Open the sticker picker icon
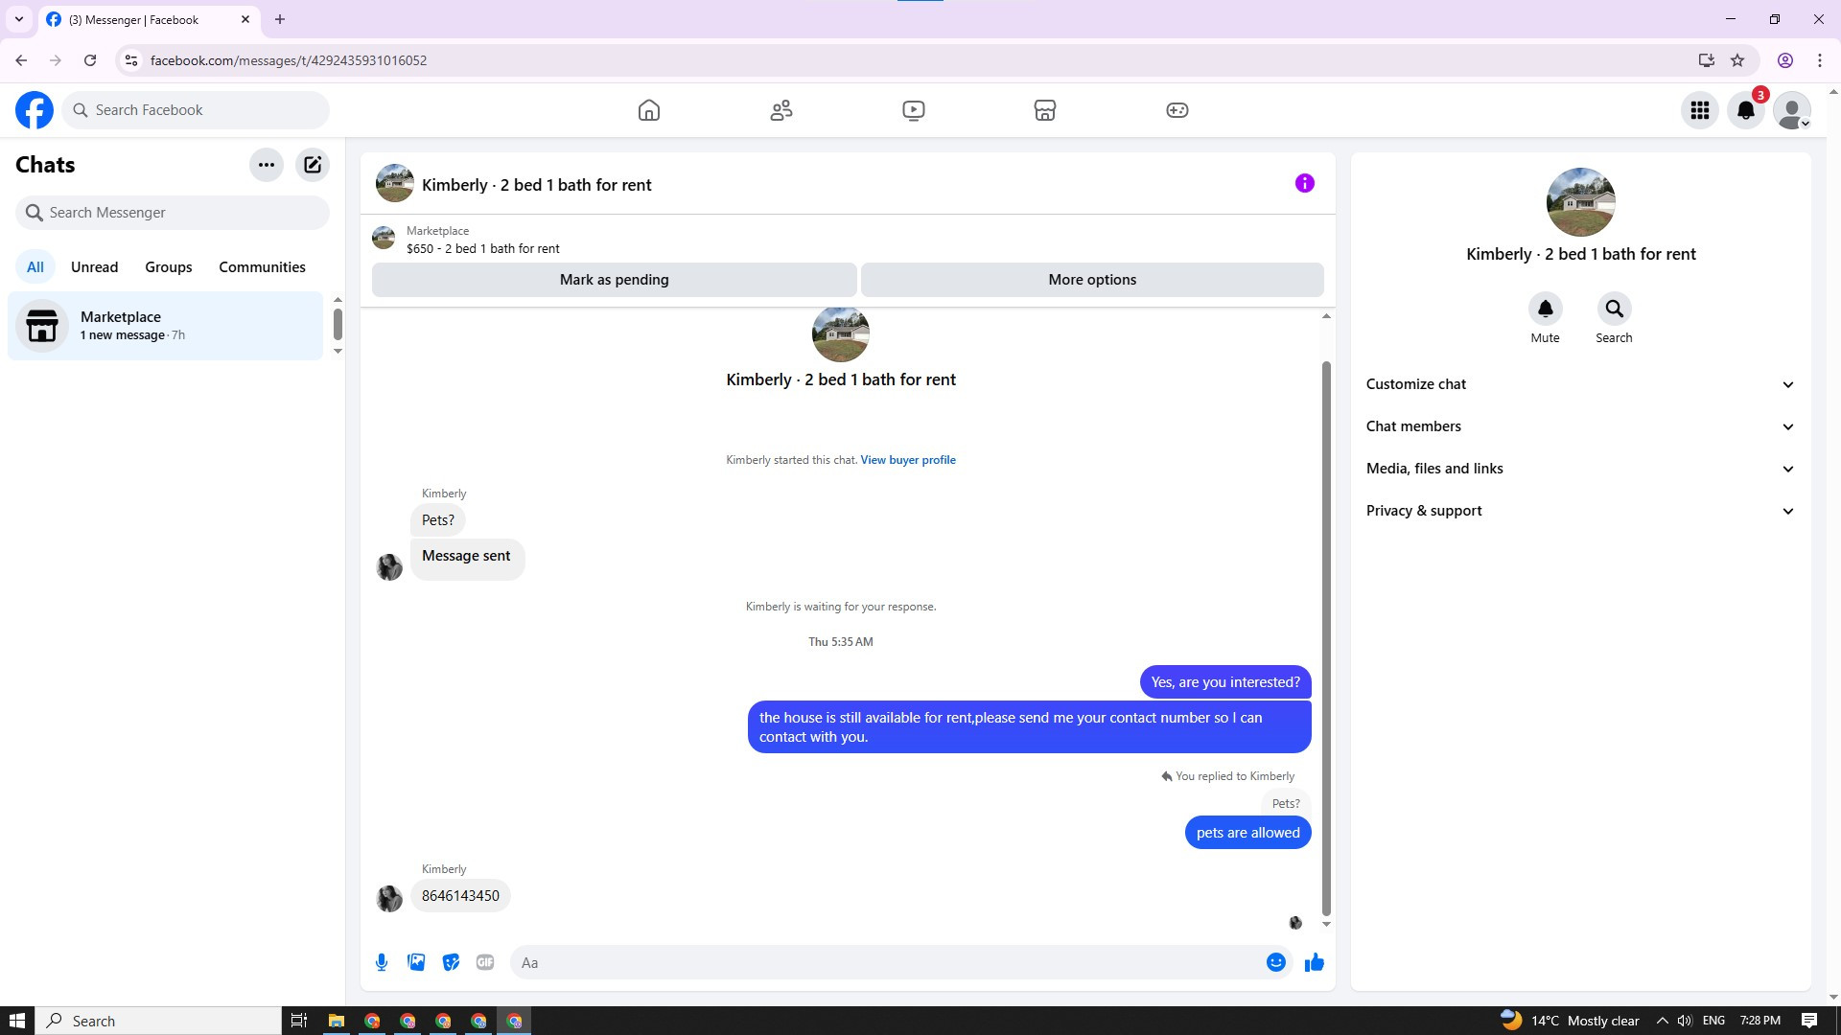The image size is (1841, 1035). pos(451,962)
